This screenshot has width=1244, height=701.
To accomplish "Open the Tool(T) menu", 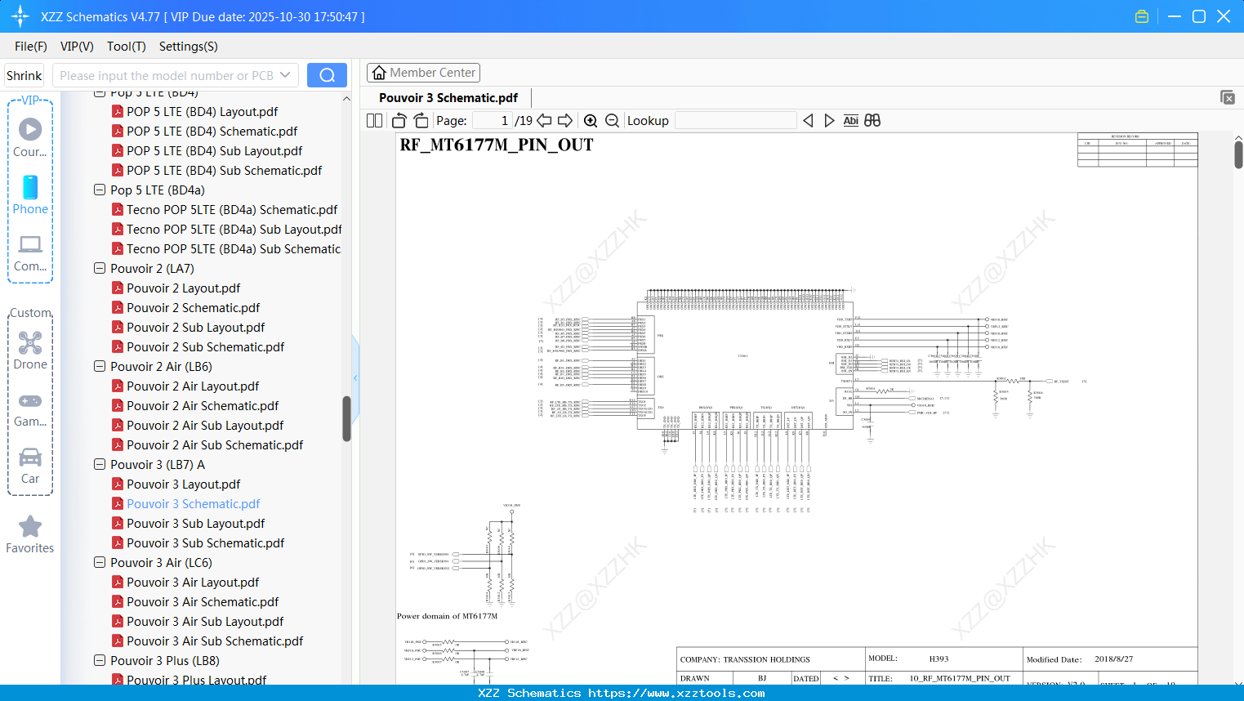I will click(126, 47).
